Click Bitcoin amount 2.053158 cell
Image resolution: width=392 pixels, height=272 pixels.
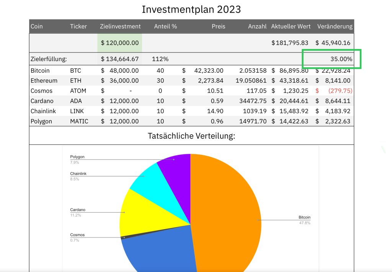click(253, 70)
